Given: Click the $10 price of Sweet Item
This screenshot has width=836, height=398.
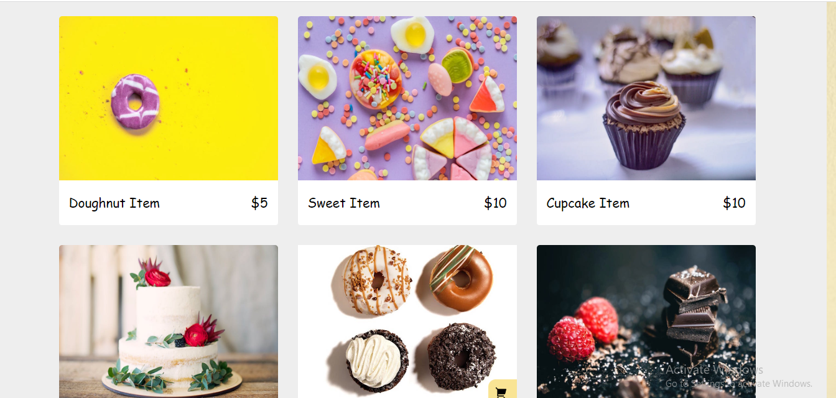Looking at the screenshot, I should 495,203.
